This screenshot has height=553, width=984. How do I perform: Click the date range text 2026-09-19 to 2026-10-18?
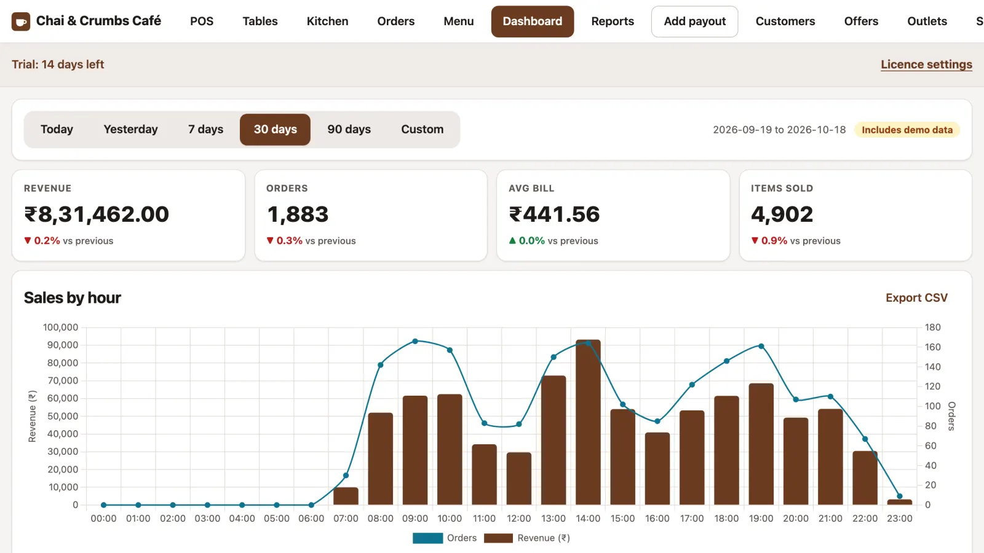tap(779, 130)
